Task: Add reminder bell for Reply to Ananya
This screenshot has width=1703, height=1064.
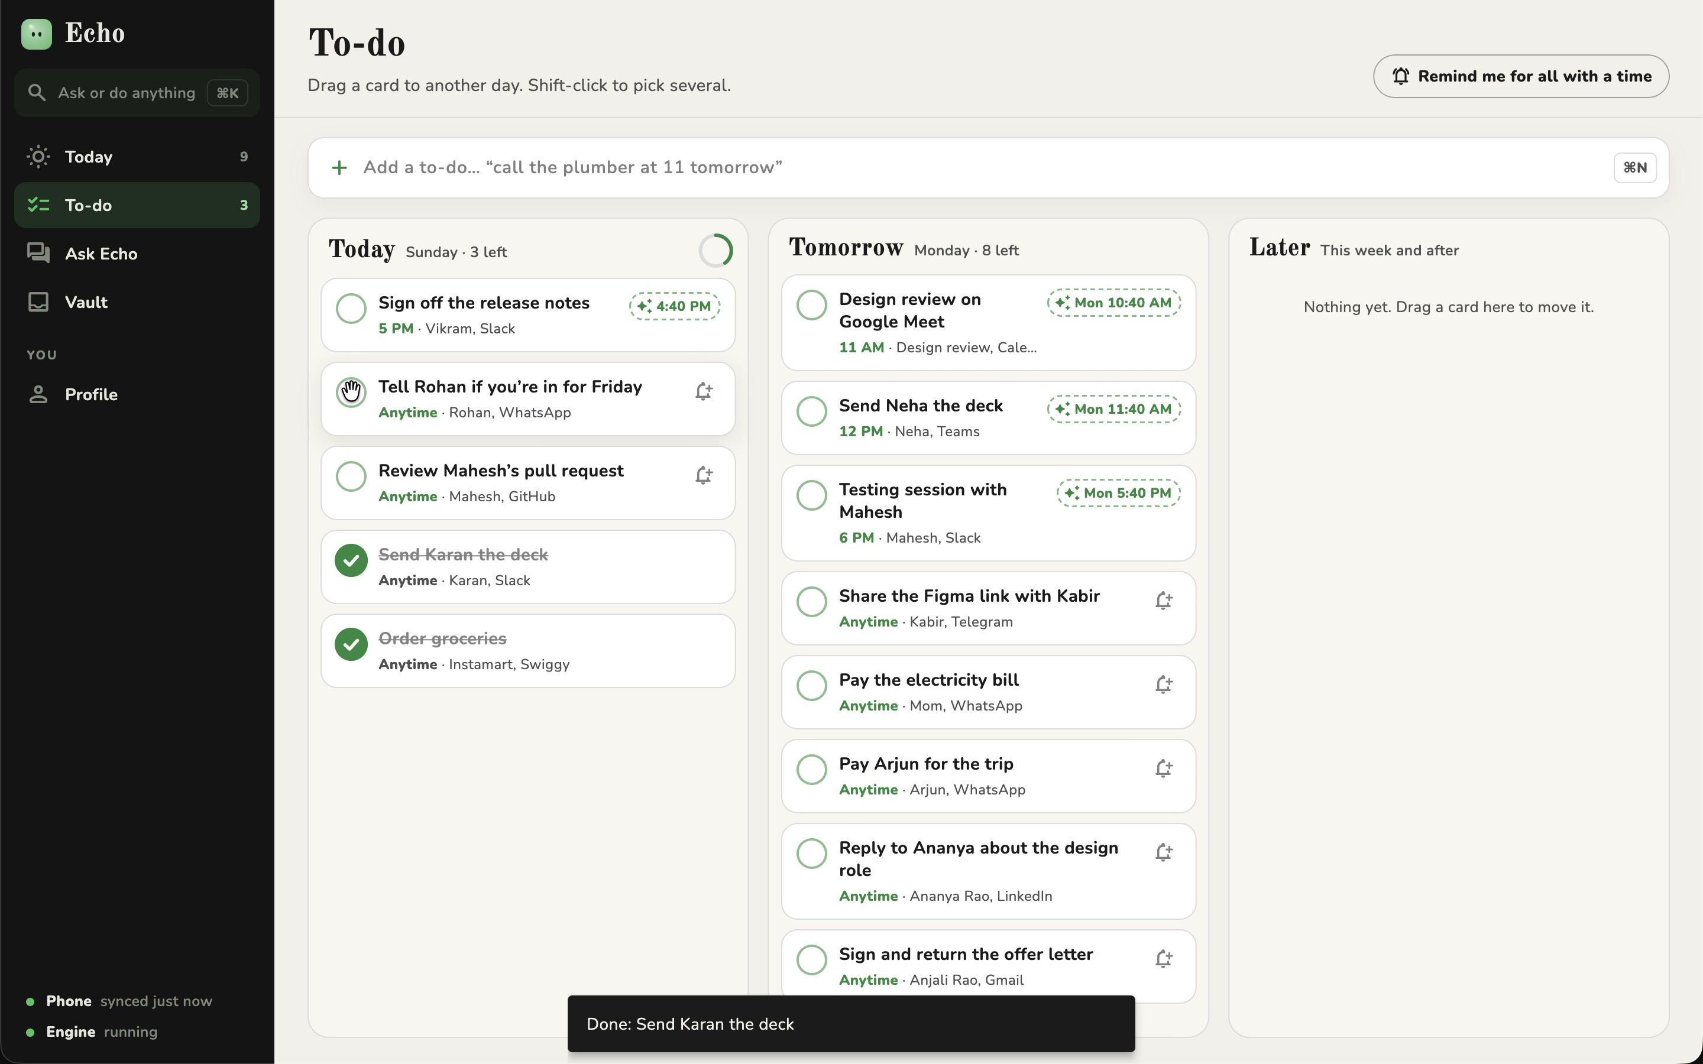Action: coord(1164,852)
